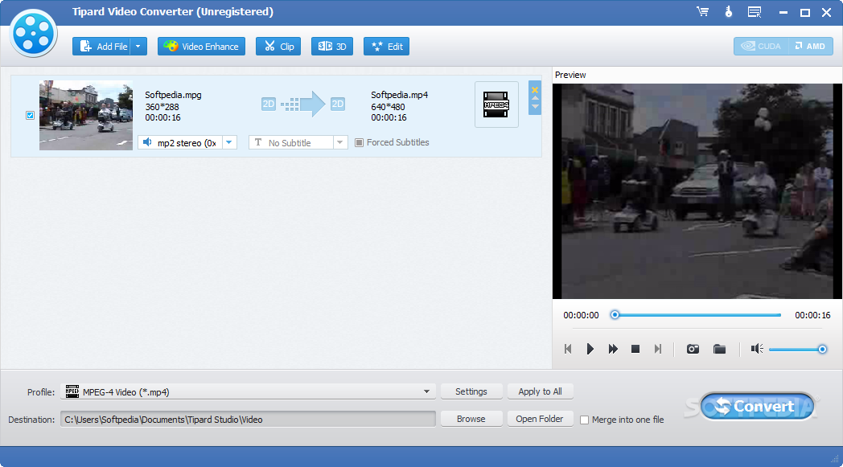Click the register key icon

(729, 12)
